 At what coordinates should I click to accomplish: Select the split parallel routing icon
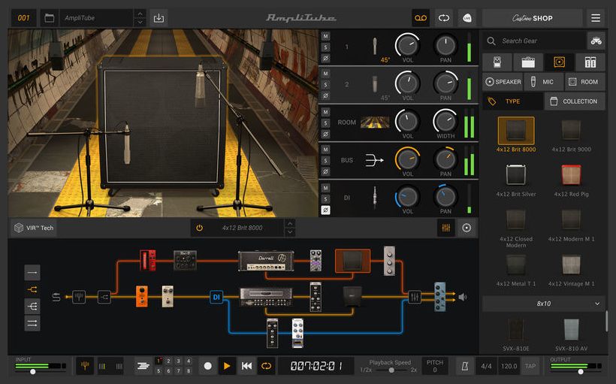(32, 289)
